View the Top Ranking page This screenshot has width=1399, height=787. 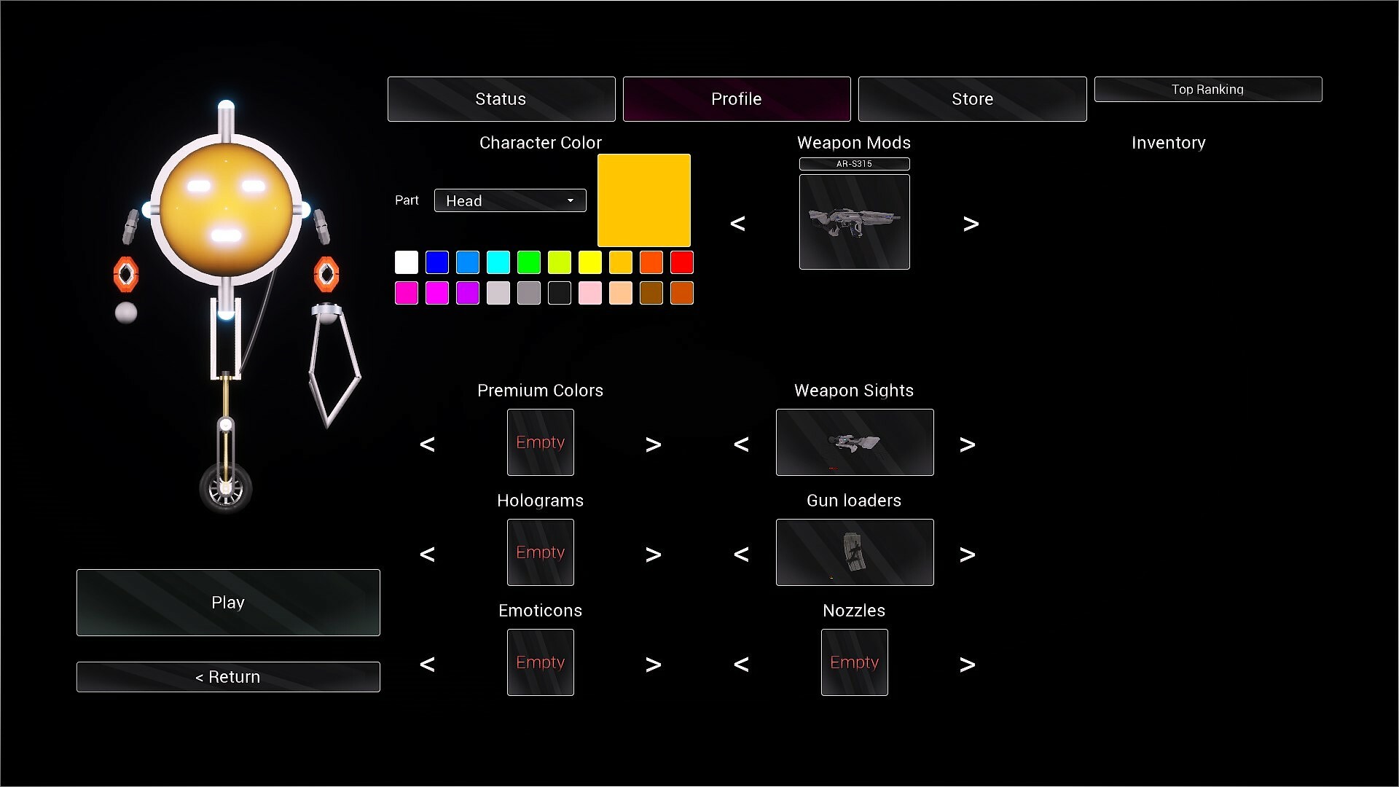[1208, 89]
